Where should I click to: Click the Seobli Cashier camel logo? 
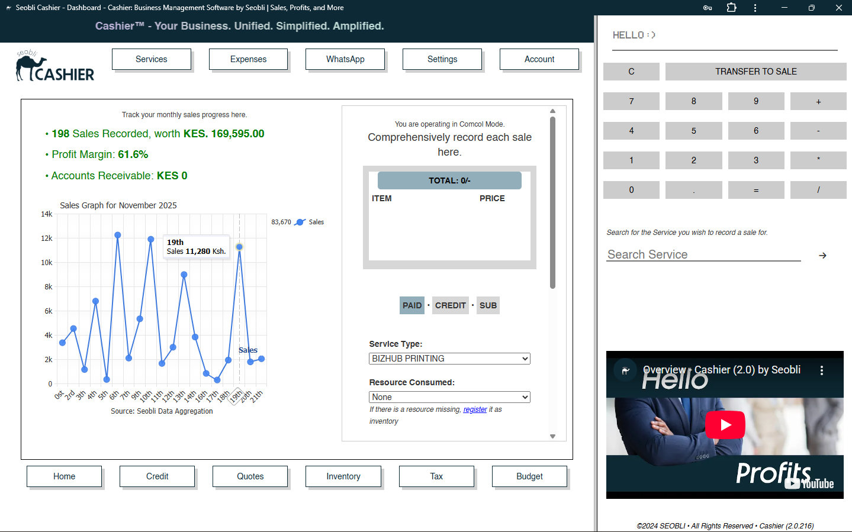[x=55, y=66]
